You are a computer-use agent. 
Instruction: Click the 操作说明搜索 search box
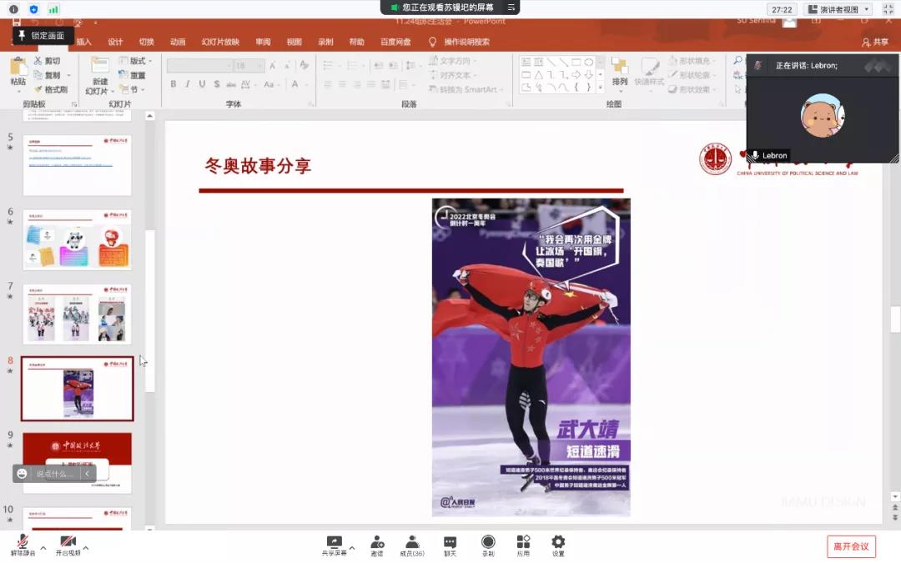(466, 42)
